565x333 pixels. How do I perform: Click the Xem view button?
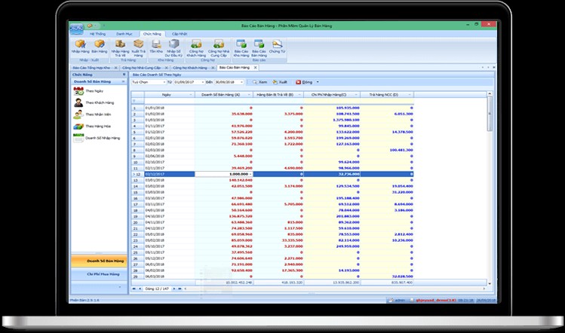[x=259, y=82]
